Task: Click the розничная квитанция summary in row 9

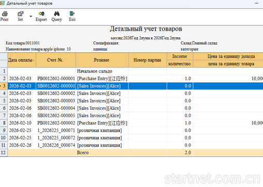Action: [102, 131]
